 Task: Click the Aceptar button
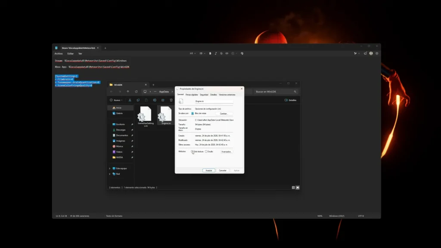pos(209,170)
